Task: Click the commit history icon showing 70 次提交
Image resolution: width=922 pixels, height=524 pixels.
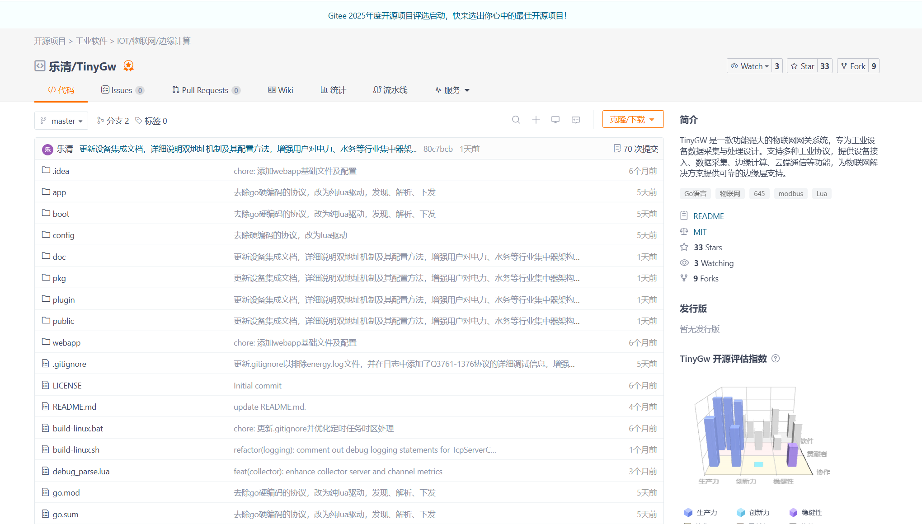Action: pyautogui.click(x=616, y=148)
